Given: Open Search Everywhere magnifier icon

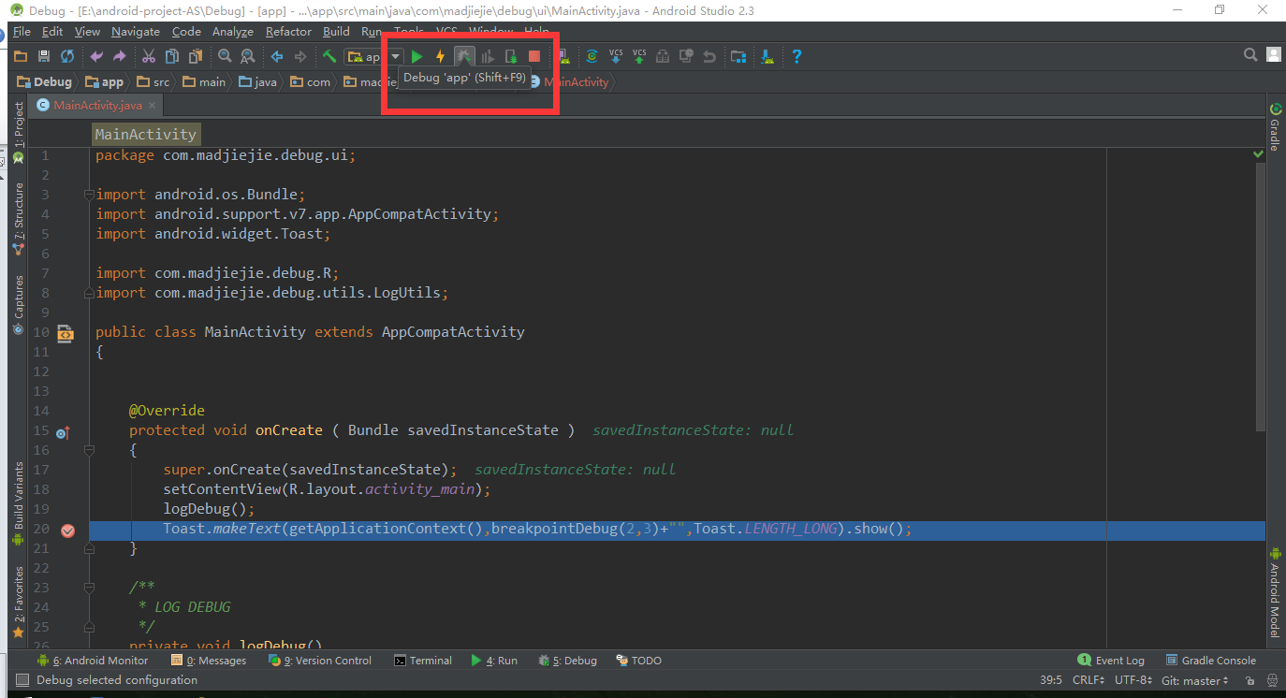Looking at the screenshot, I should click(x=1249, y=55).
